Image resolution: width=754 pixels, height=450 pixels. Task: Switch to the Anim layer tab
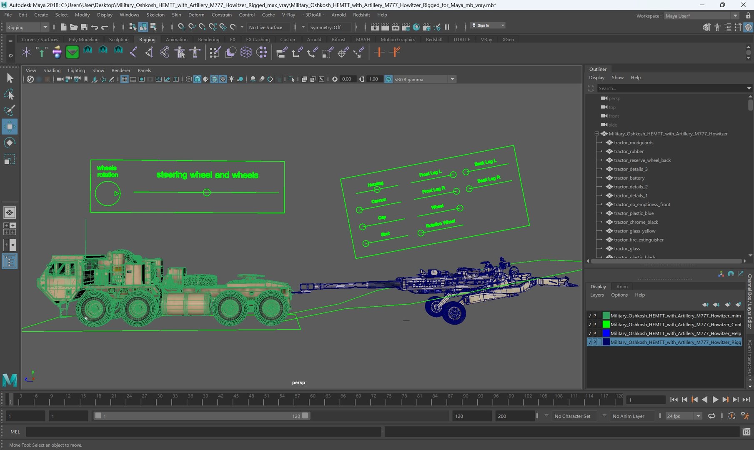point(622,287)
